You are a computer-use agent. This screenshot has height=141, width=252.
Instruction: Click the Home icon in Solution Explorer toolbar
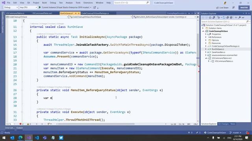[210, 18]
